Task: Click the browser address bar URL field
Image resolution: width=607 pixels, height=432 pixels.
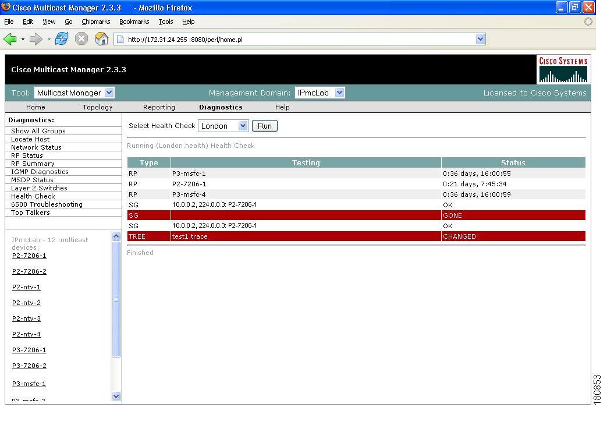Action: pos(299,39)
